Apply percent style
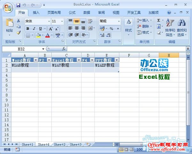192x154 pixels. click(x=111, y=29)
